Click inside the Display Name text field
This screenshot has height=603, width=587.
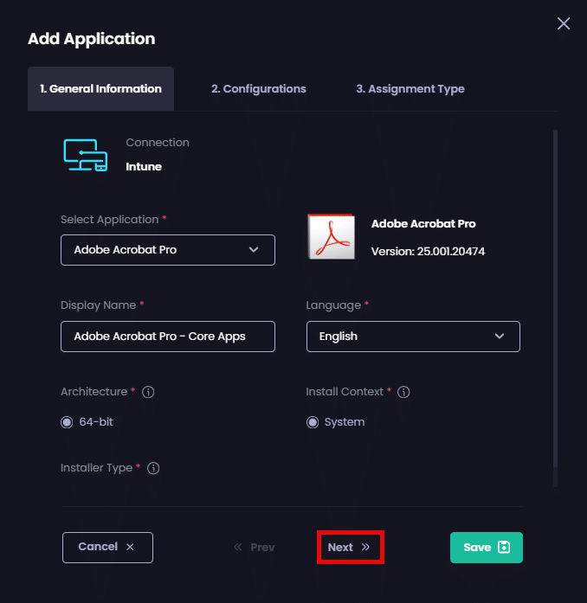[167, 337]
